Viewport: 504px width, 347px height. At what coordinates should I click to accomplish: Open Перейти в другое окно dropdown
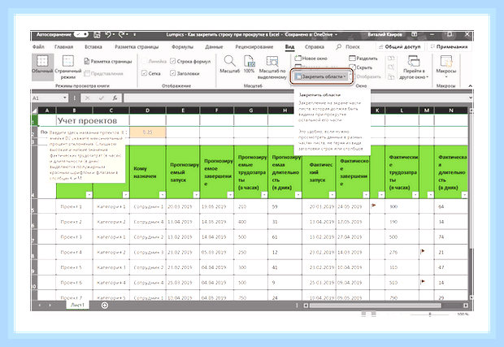coord(414,67)
